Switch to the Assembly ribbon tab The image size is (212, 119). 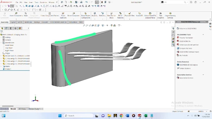point(5,22)
